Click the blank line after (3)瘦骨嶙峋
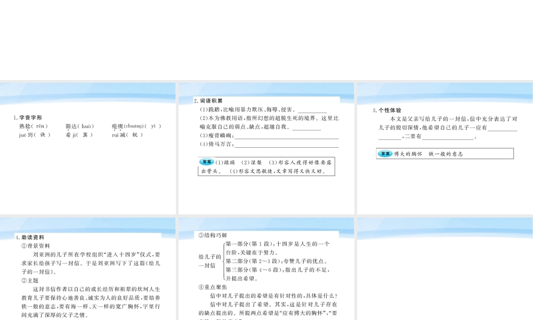 click(287, 136)
